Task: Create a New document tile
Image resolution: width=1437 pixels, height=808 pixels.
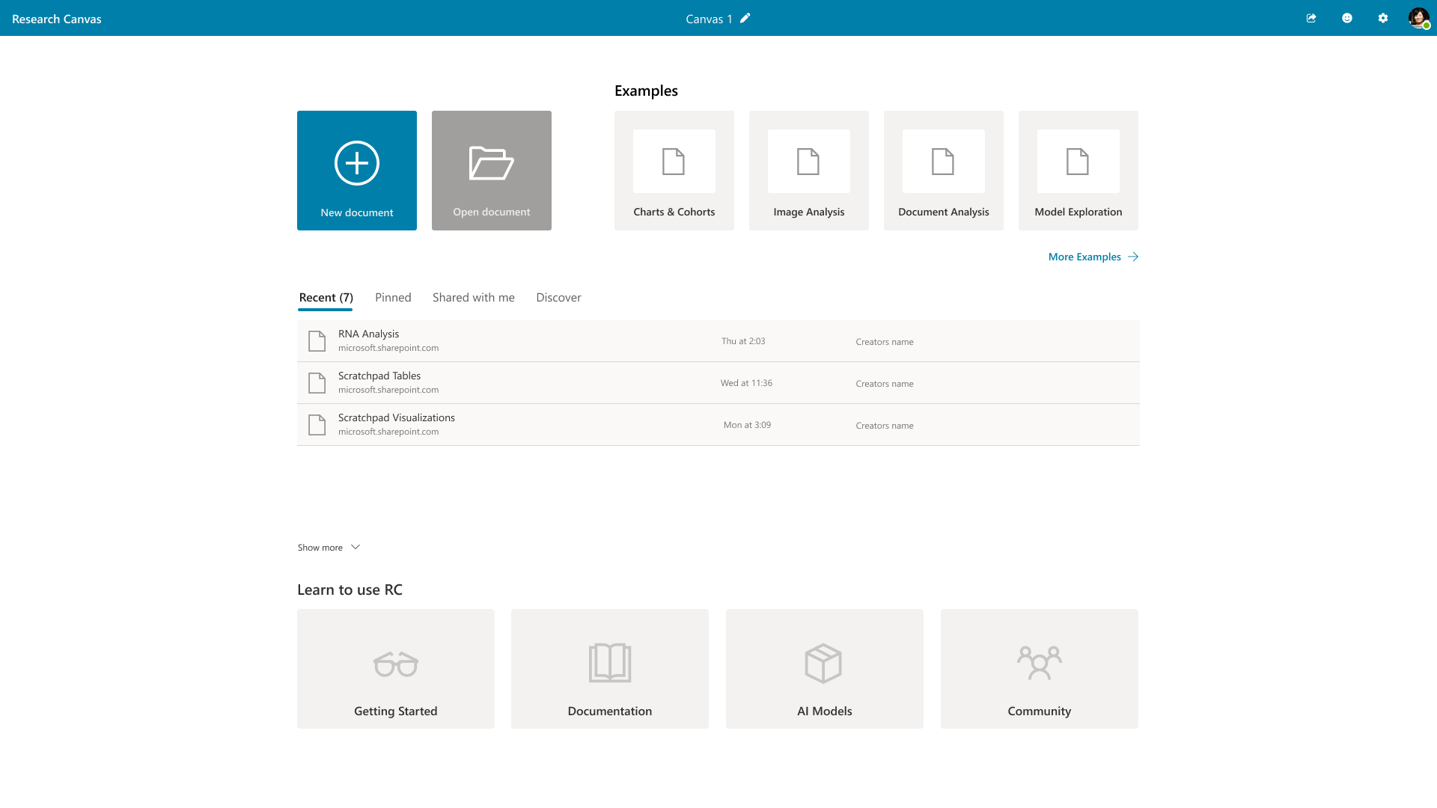Action: pos(357,171)
